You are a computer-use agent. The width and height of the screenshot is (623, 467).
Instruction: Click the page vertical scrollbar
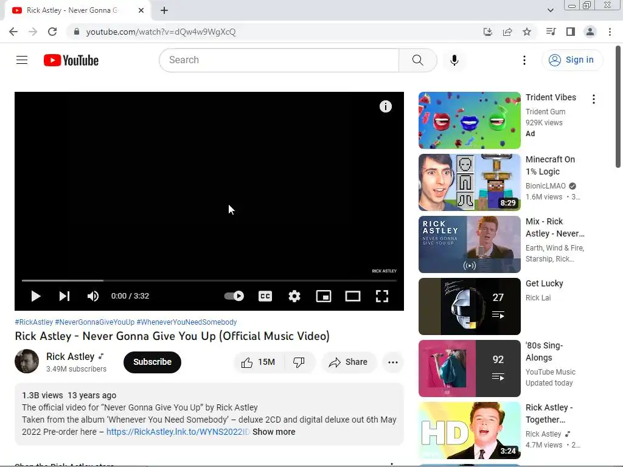coord(618,107)
